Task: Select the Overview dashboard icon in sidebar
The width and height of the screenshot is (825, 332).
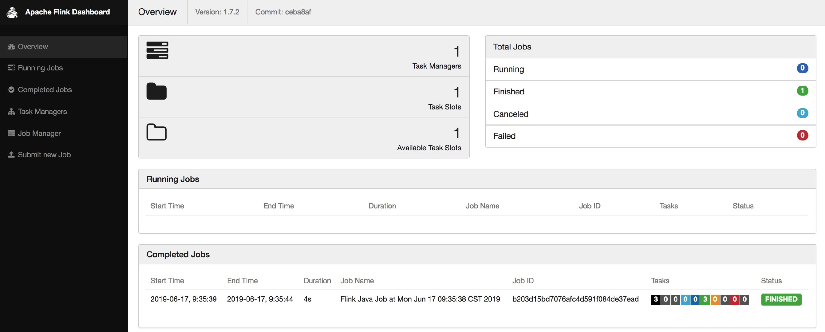Action: click(11, 46)
